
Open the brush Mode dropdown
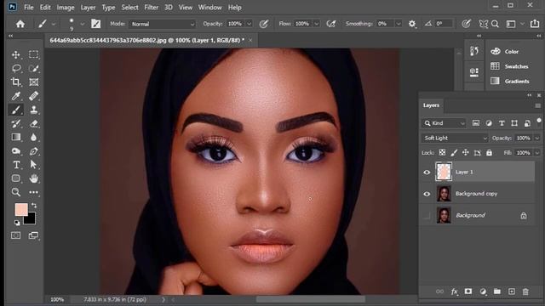(x=163, y=24)
